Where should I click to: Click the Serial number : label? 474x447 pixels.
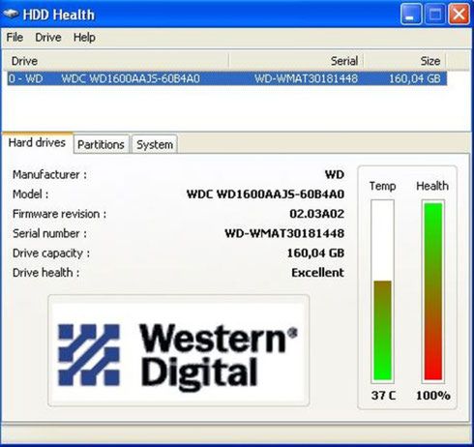(x=49, y=233)
